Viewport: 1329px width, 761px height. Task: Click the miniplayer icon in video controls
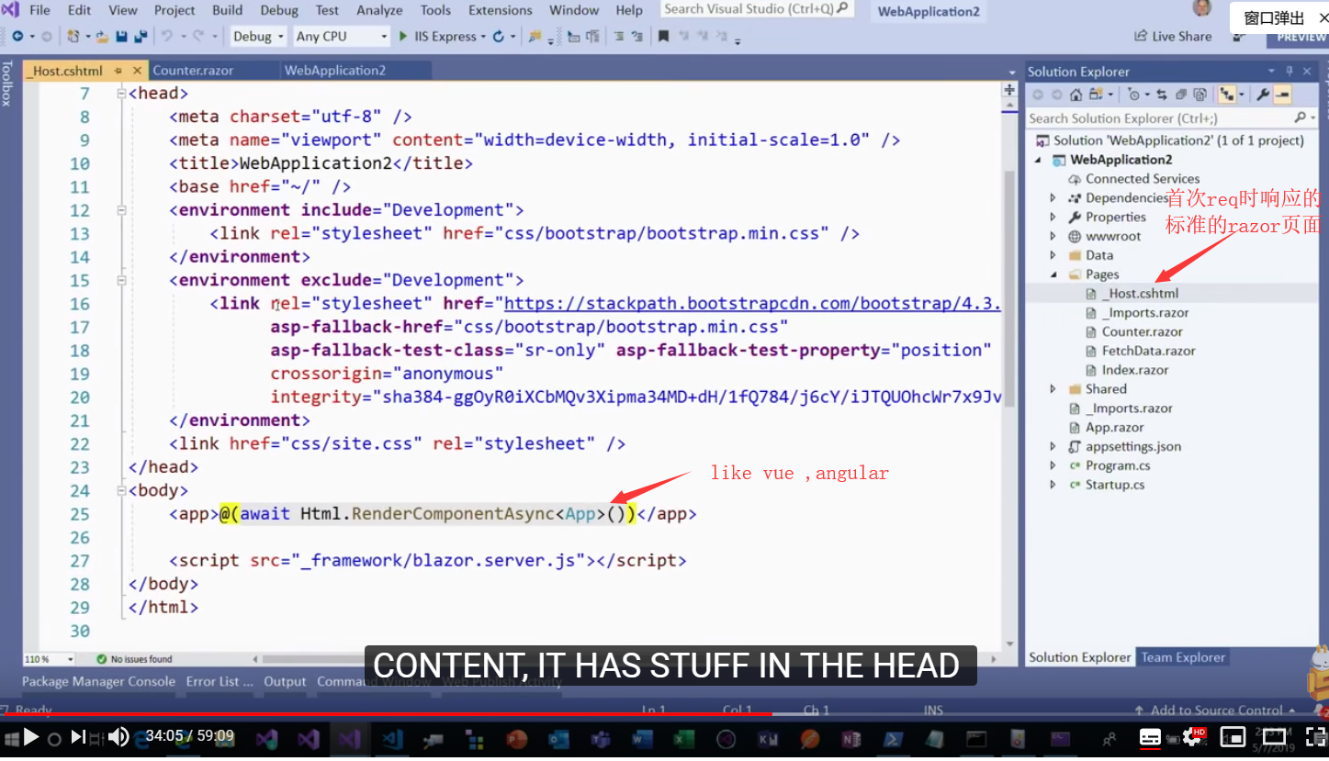pos(1233,736)
